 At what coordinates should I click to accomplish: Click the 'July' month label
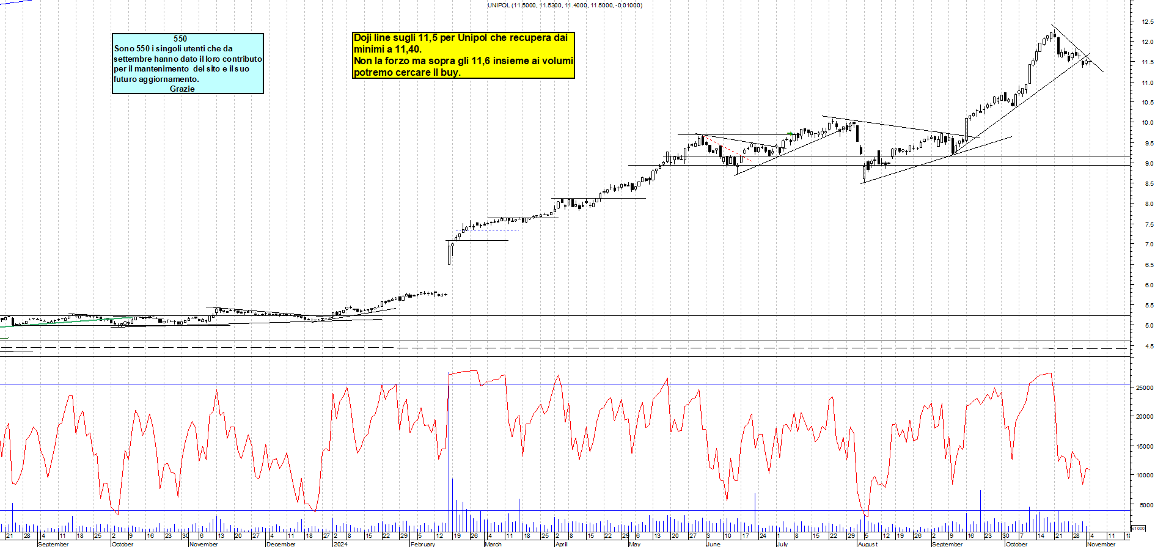point(782,544)
